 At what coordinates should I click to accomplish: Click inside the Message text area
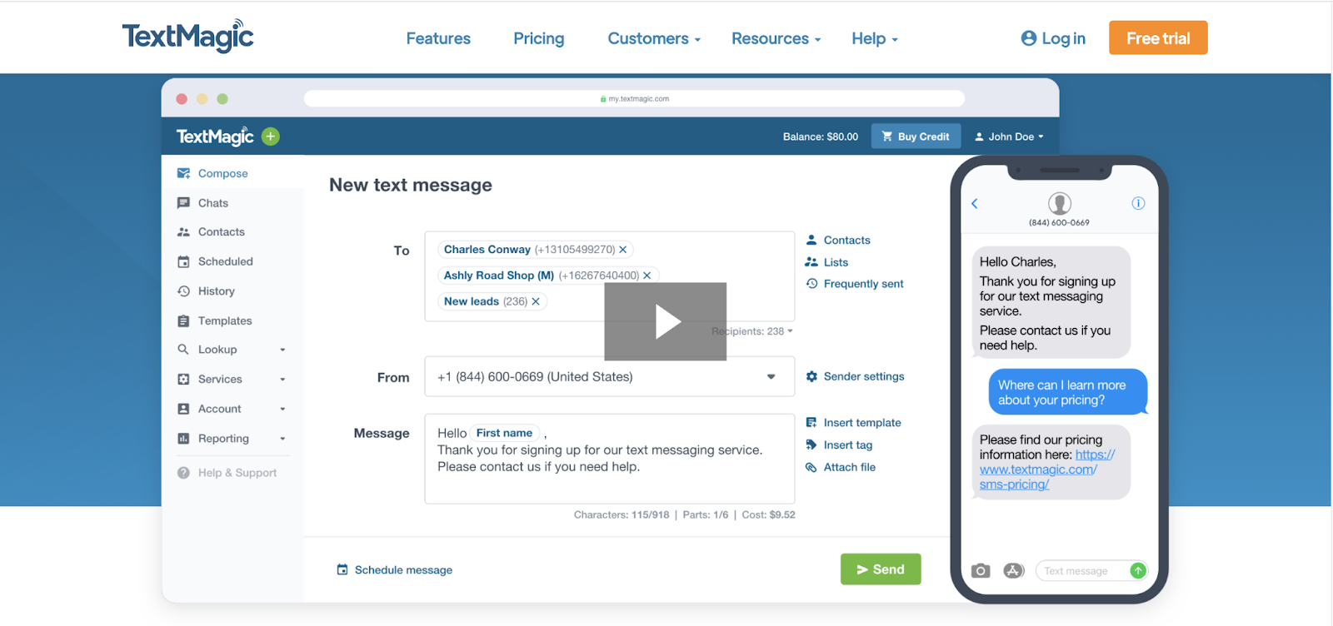coord(610,459)
